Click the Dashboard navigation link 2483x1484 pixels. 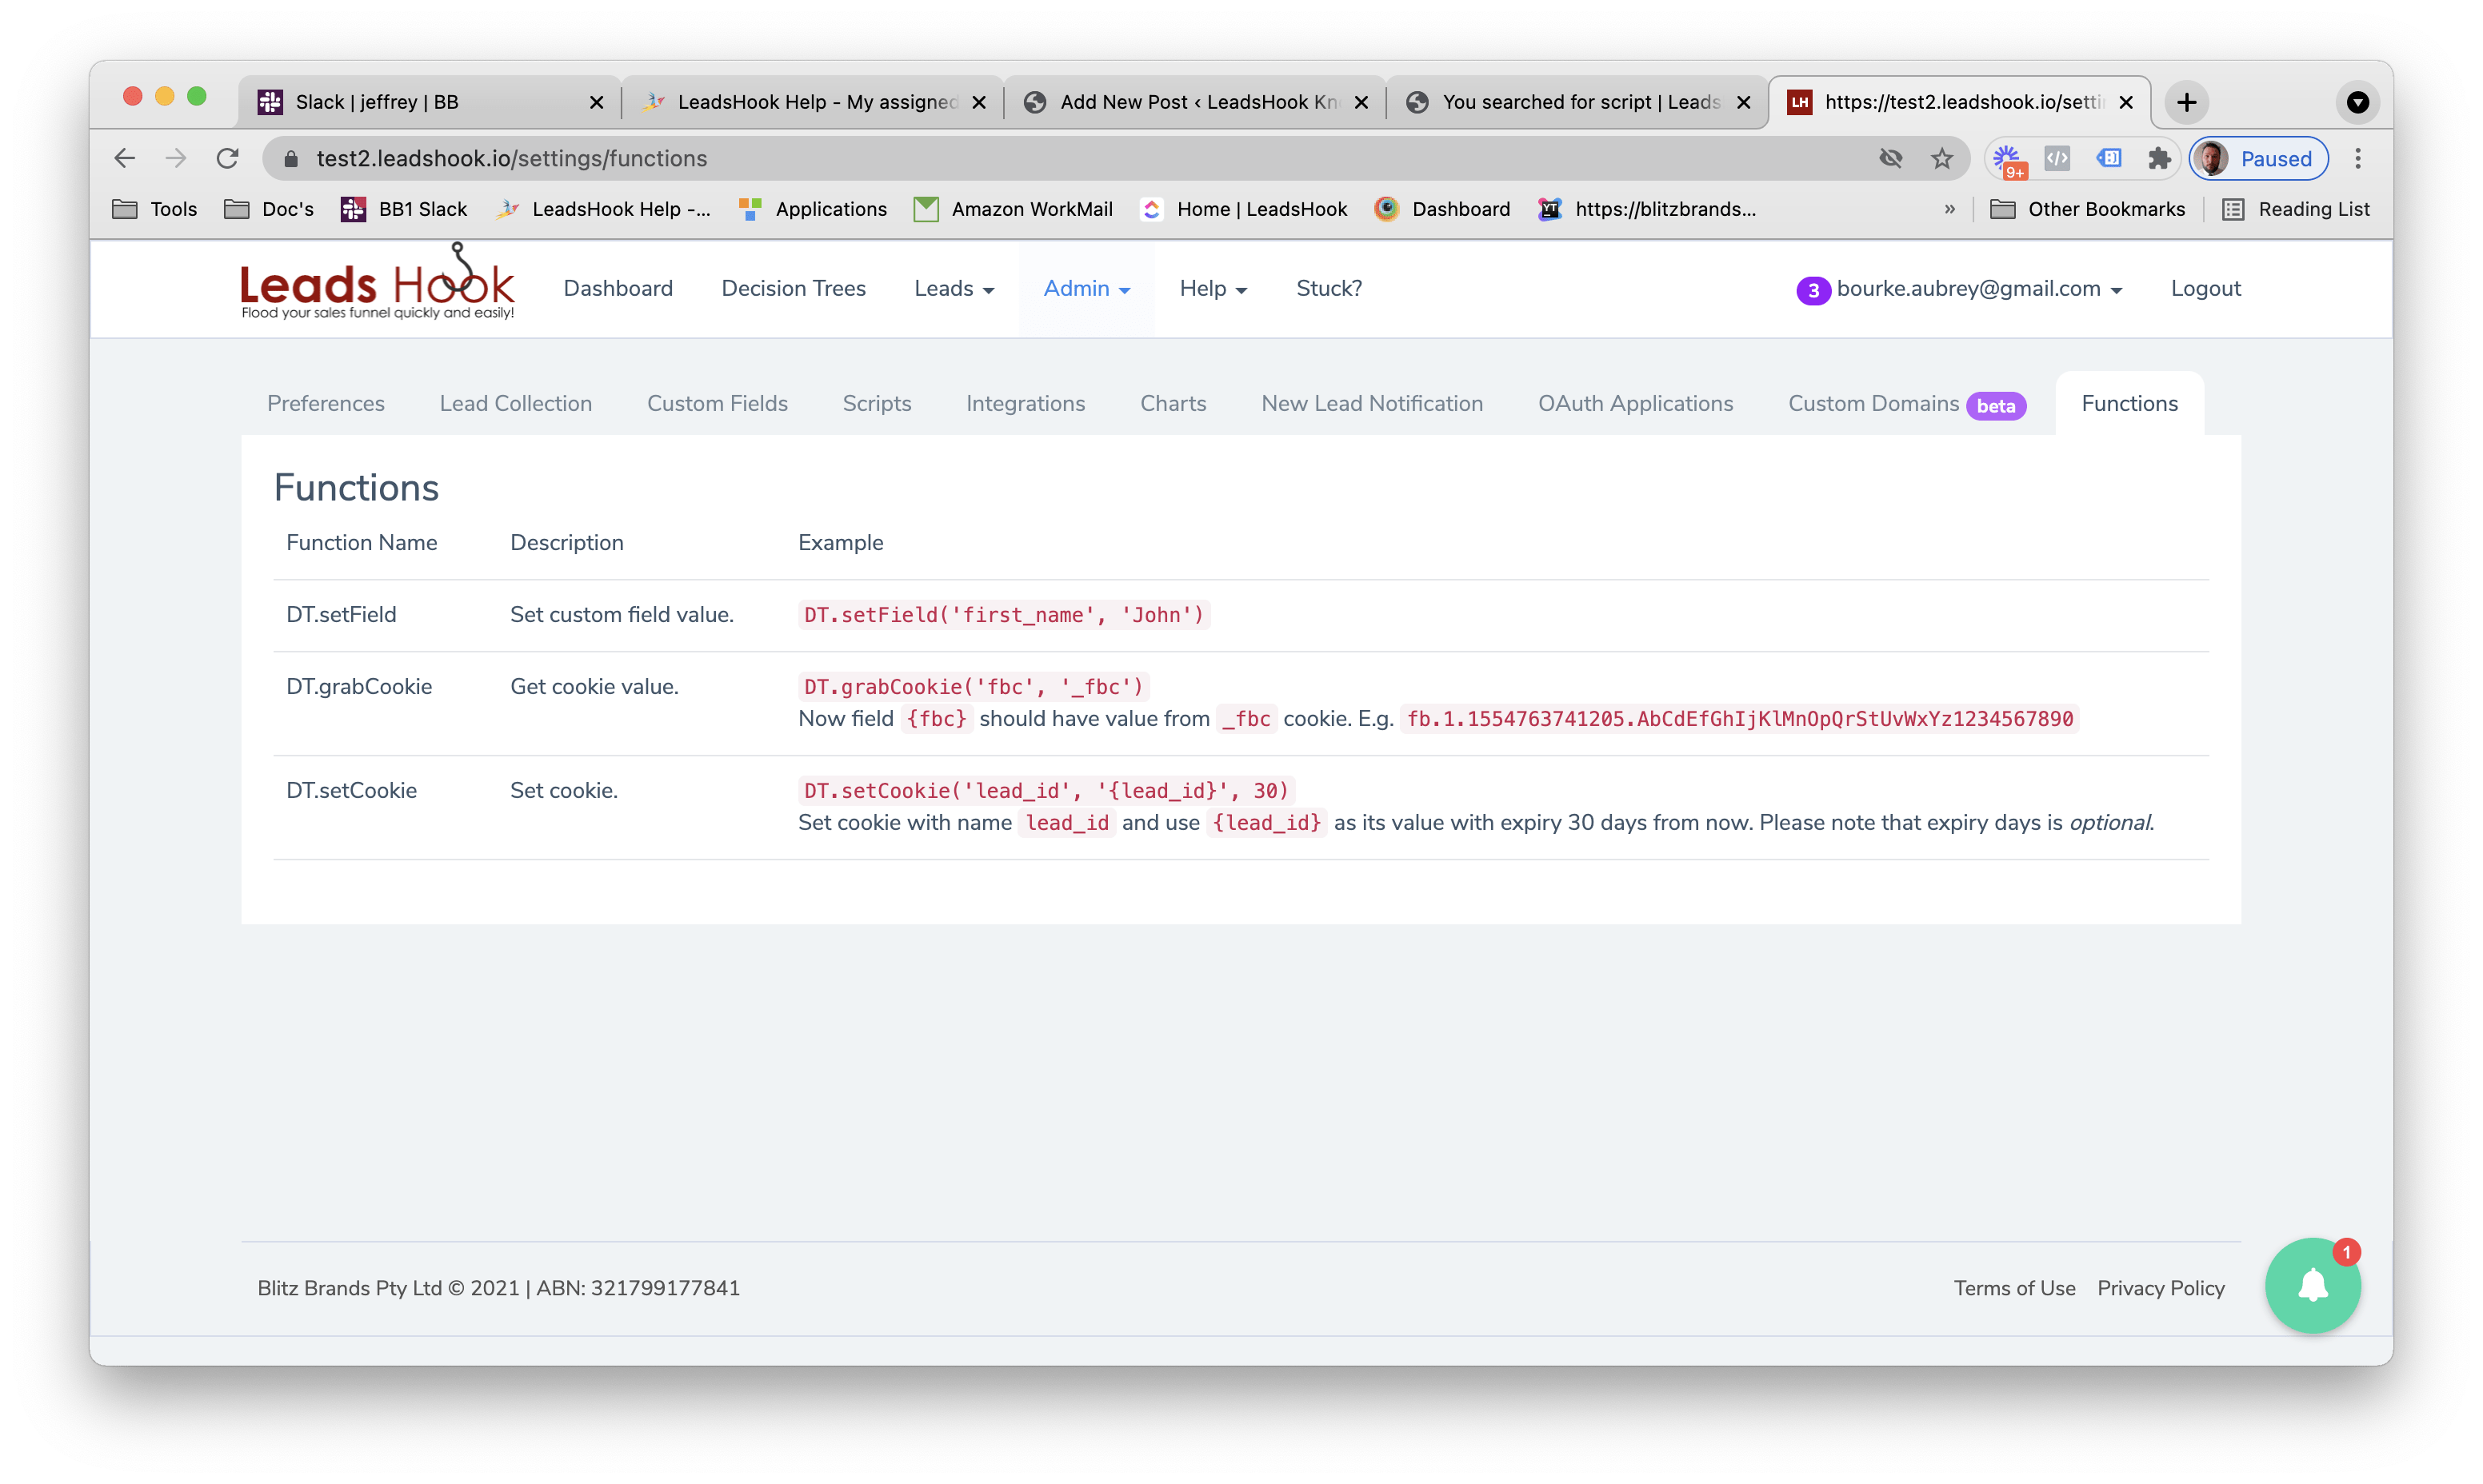[x=618, y=288]
